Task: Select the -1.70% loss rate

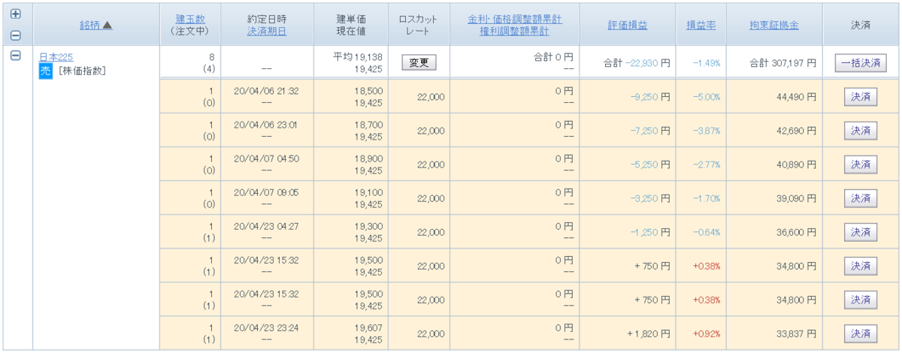Action: [x=707, y=198]
